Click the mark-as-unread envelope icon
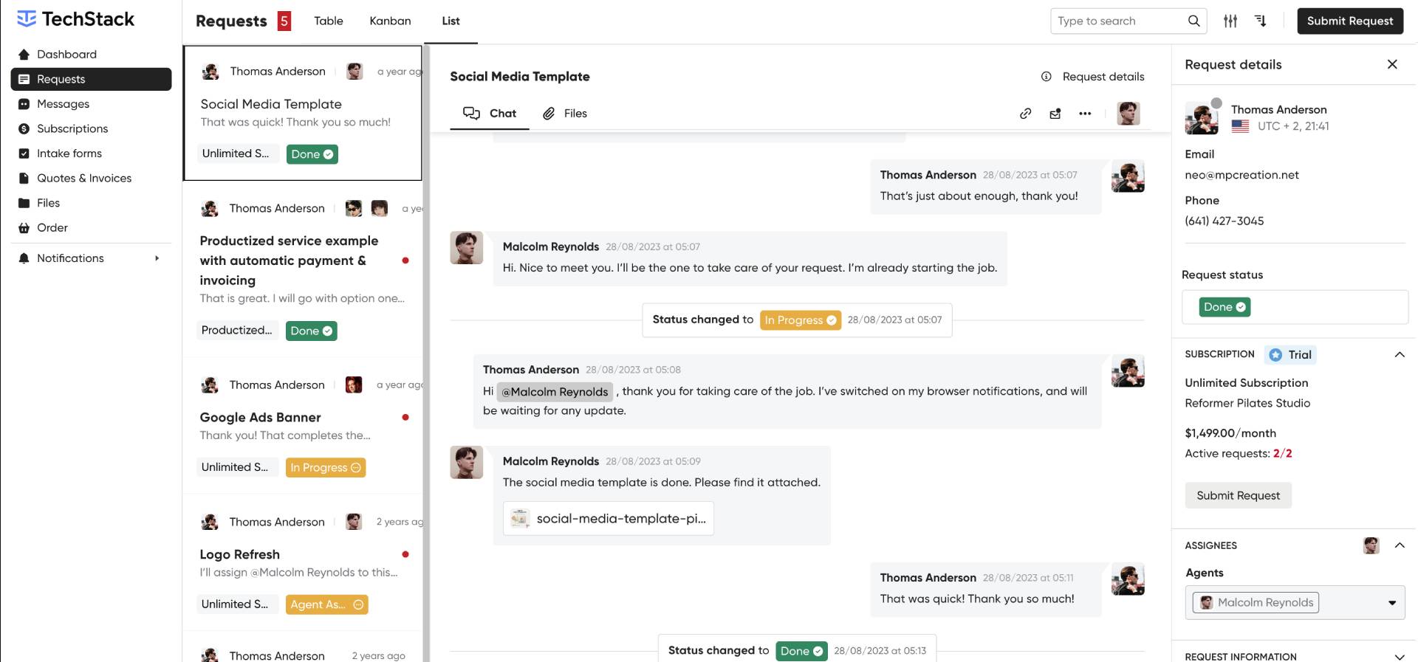Image resolution: width=1418 pixels, height=662 pixels. pyautogui.click(x=1055, y=113)
